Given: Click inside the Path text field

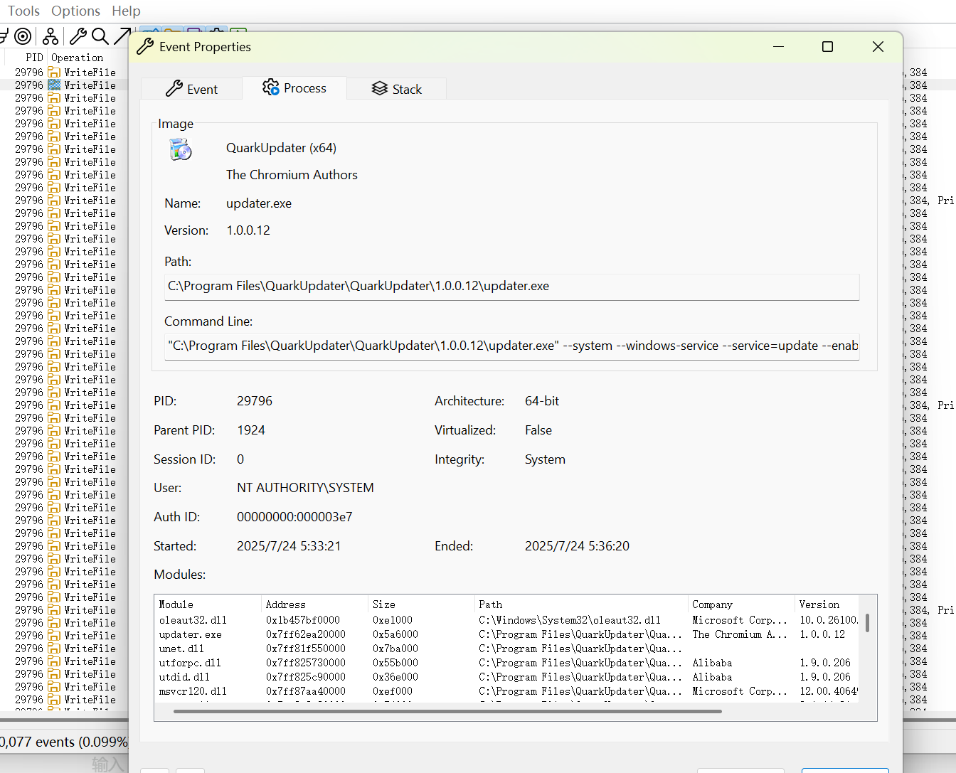Looking at the screenshot, I should (x=511, y=287).
